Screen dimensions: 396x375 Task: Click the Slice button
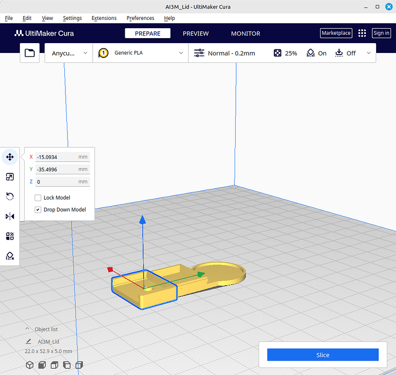tap(323, 355)
